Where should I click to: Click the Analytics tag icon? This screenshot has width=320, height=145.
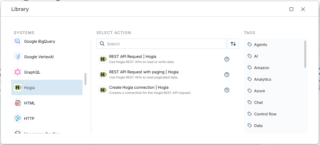click(249, 79)
